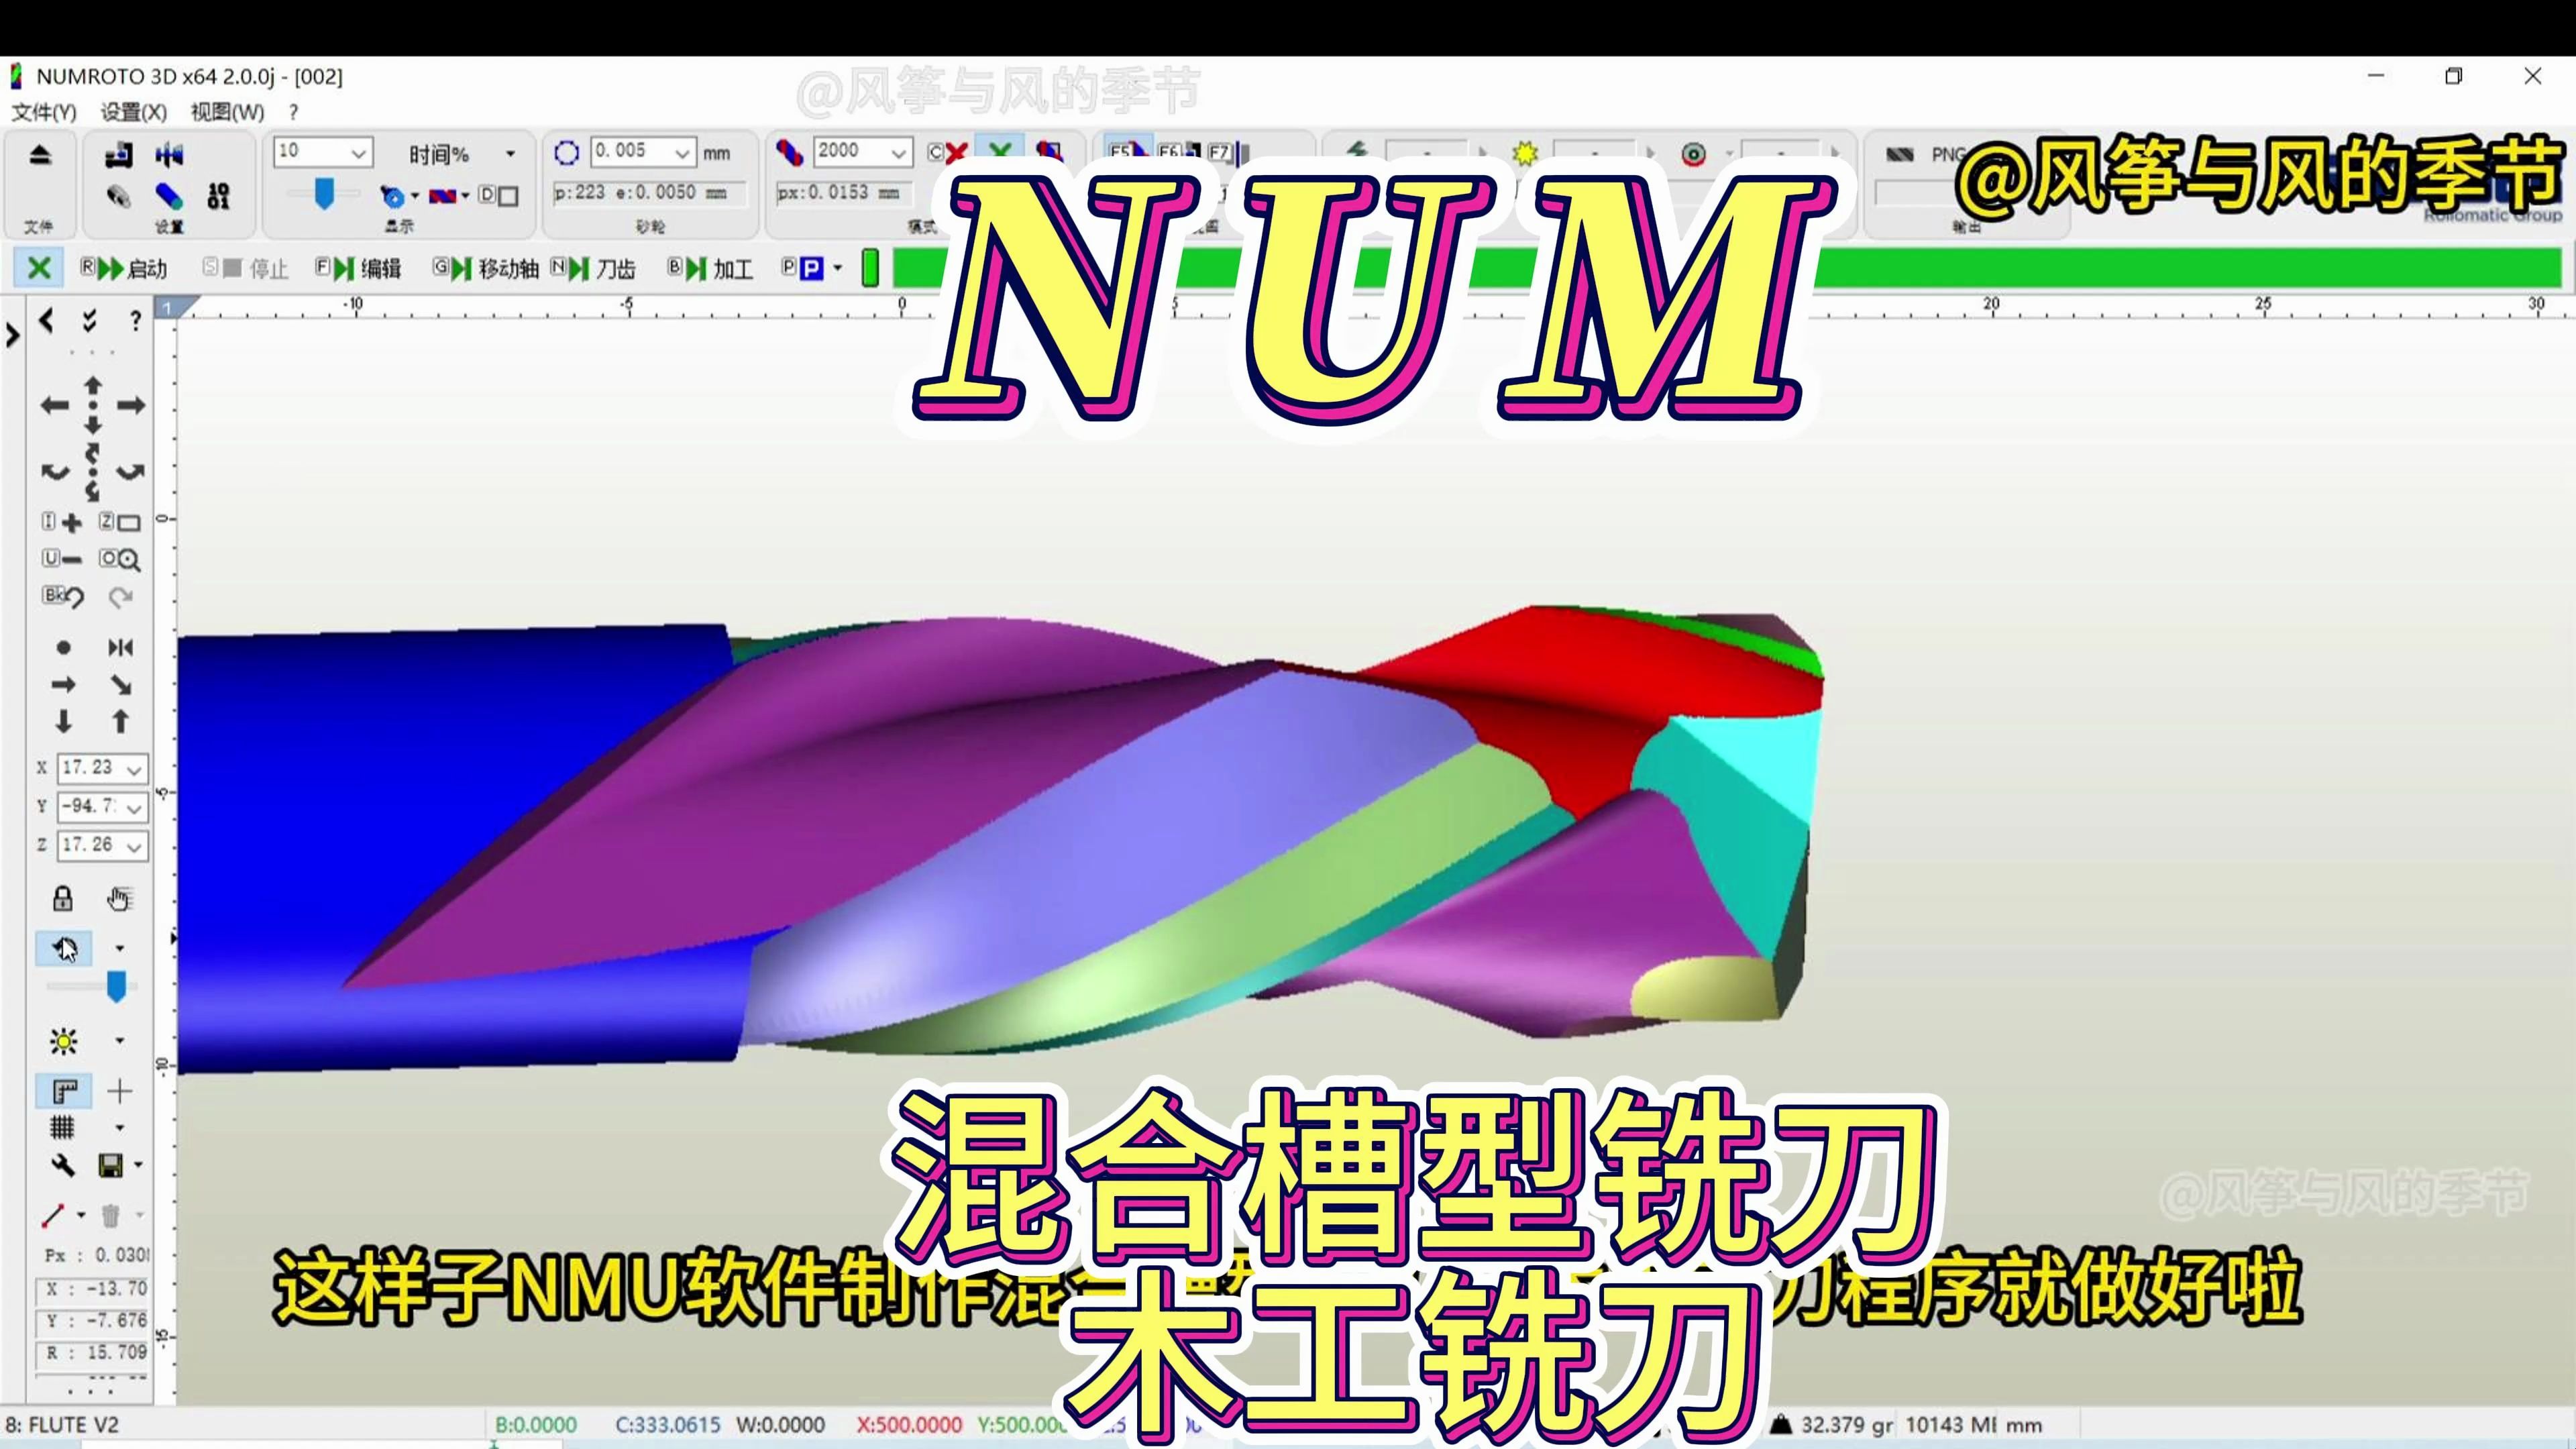Toggle the ruler display button
The height and width of the screenshot is (1449, 2576).
coord(64,1091)
